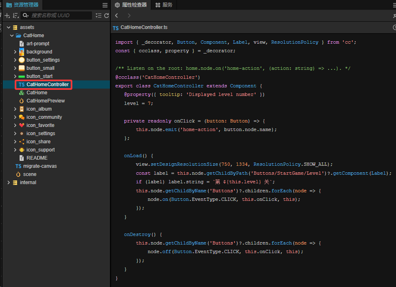Select the icon_community asset
396x287 pixels.
tap(56, 117)
